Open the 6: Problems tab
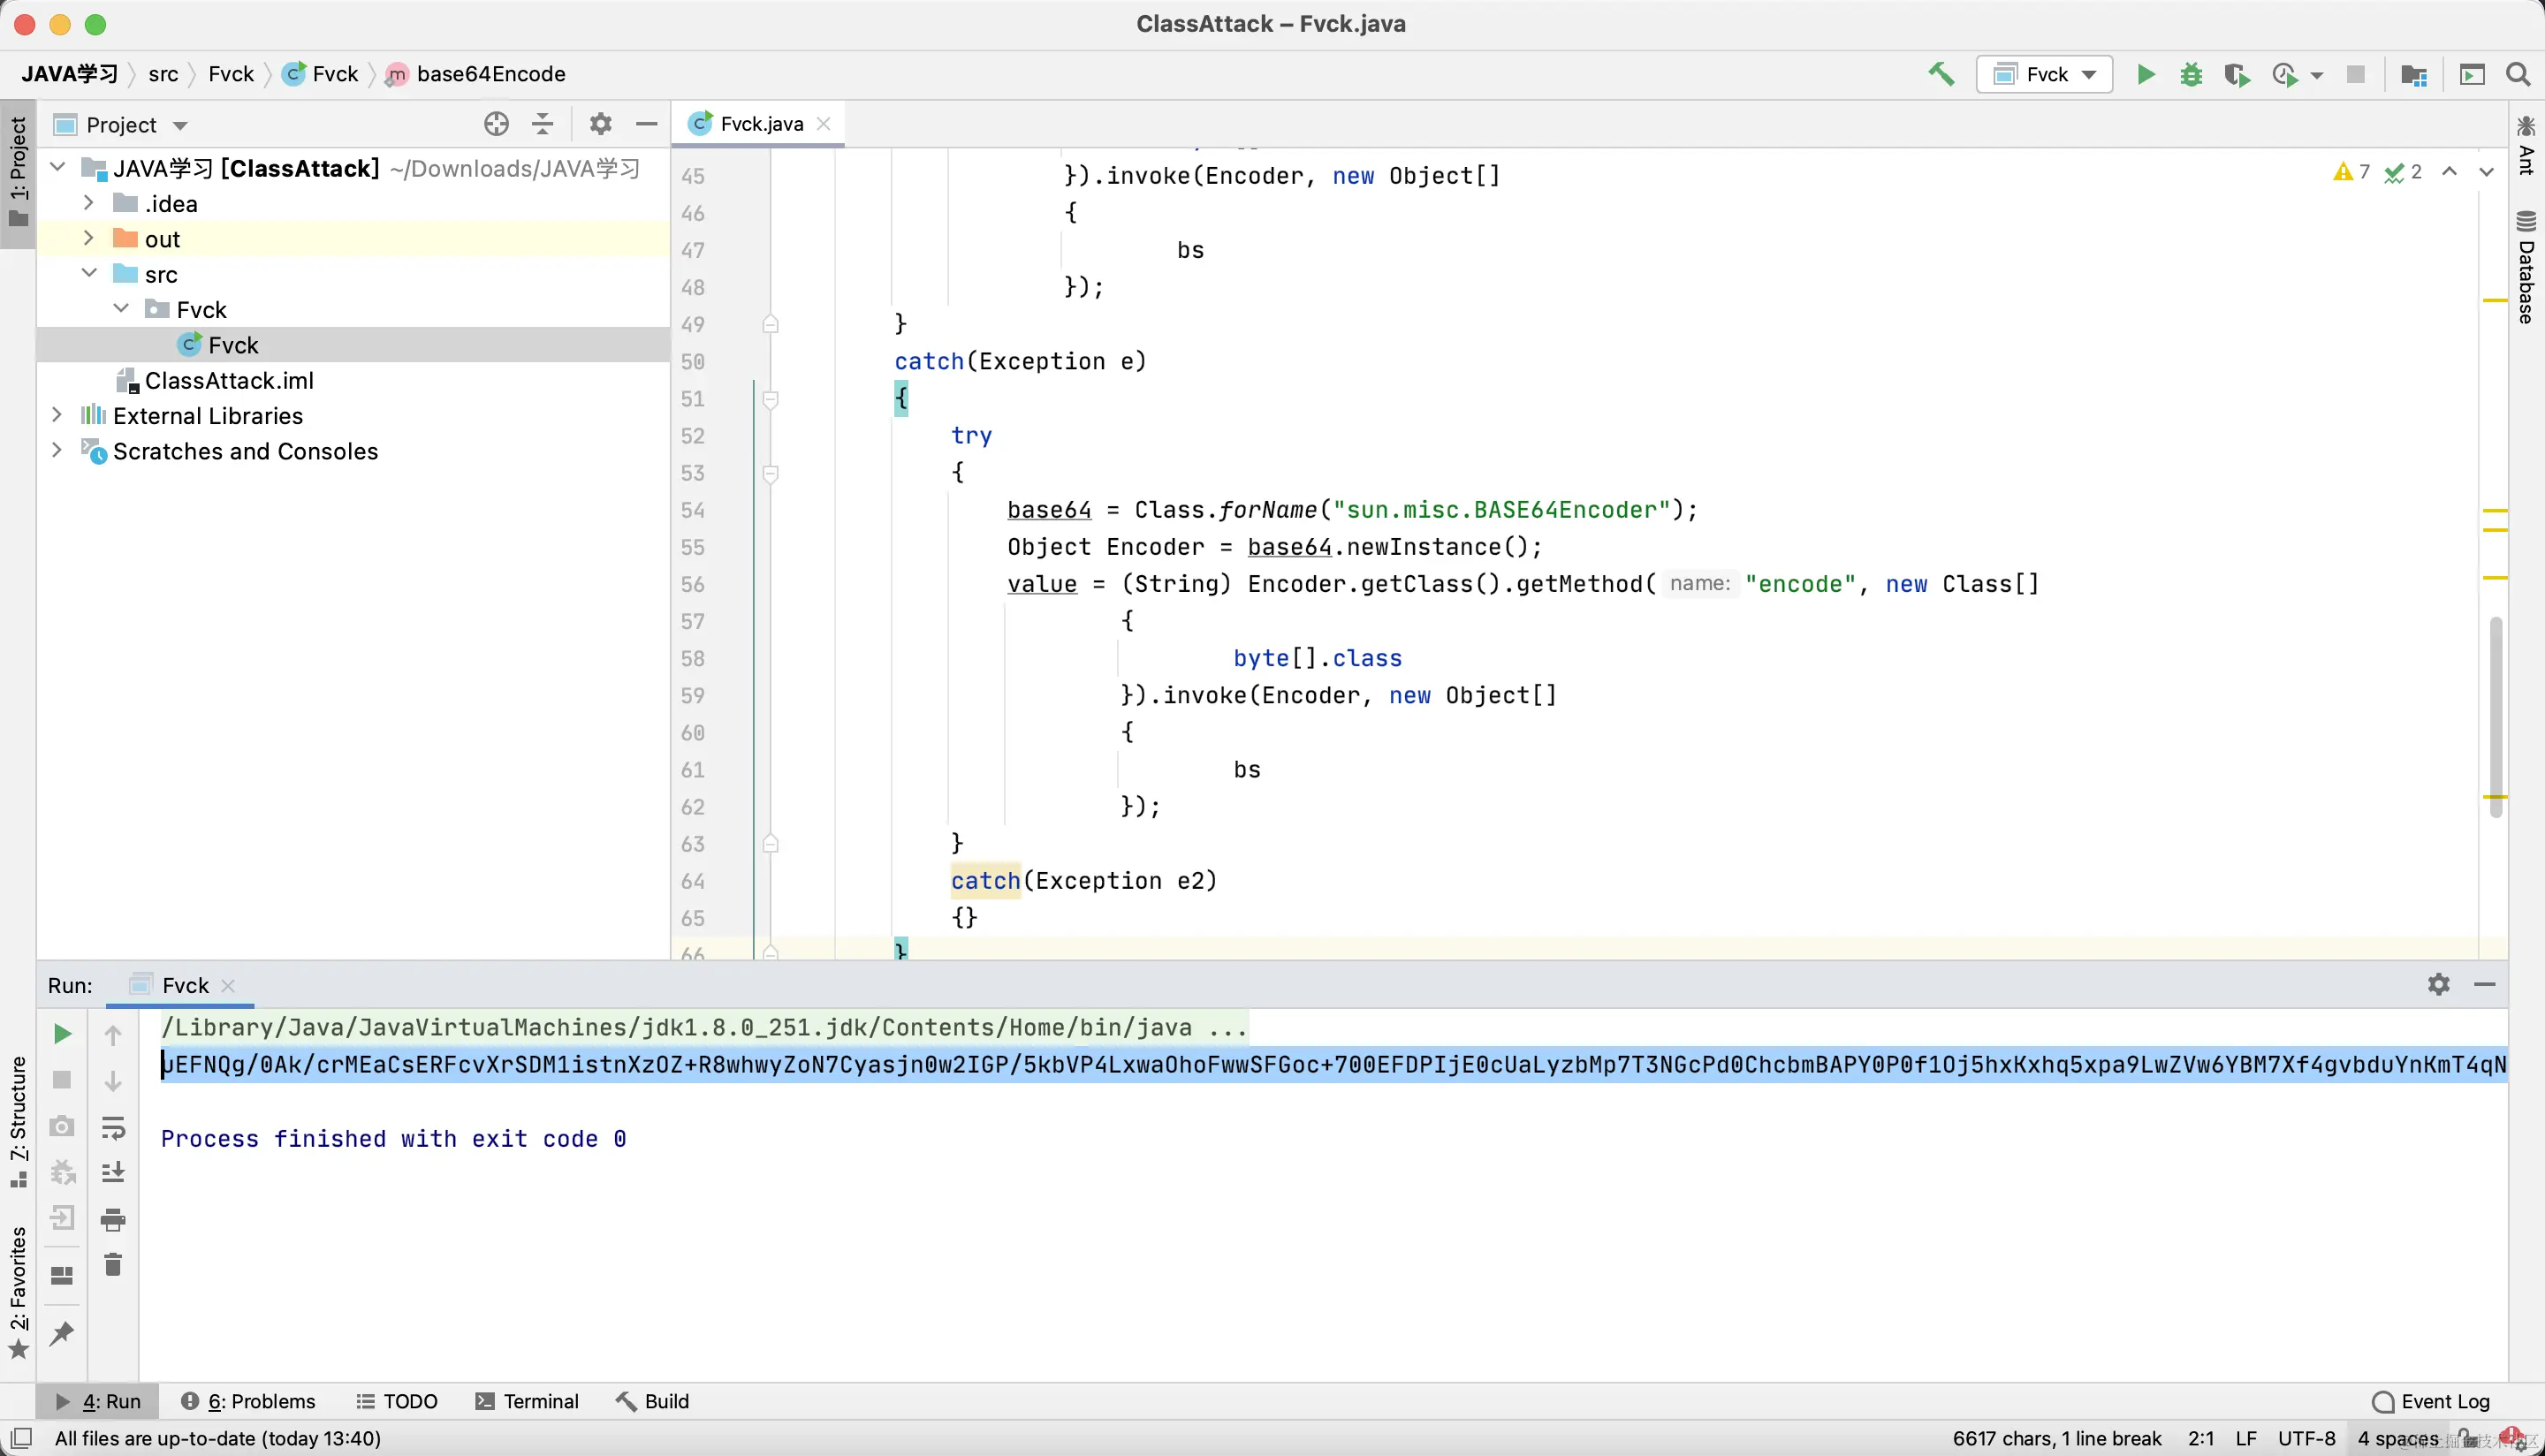Viewport: 2545px width, 1456px height. coord(248,1401)
